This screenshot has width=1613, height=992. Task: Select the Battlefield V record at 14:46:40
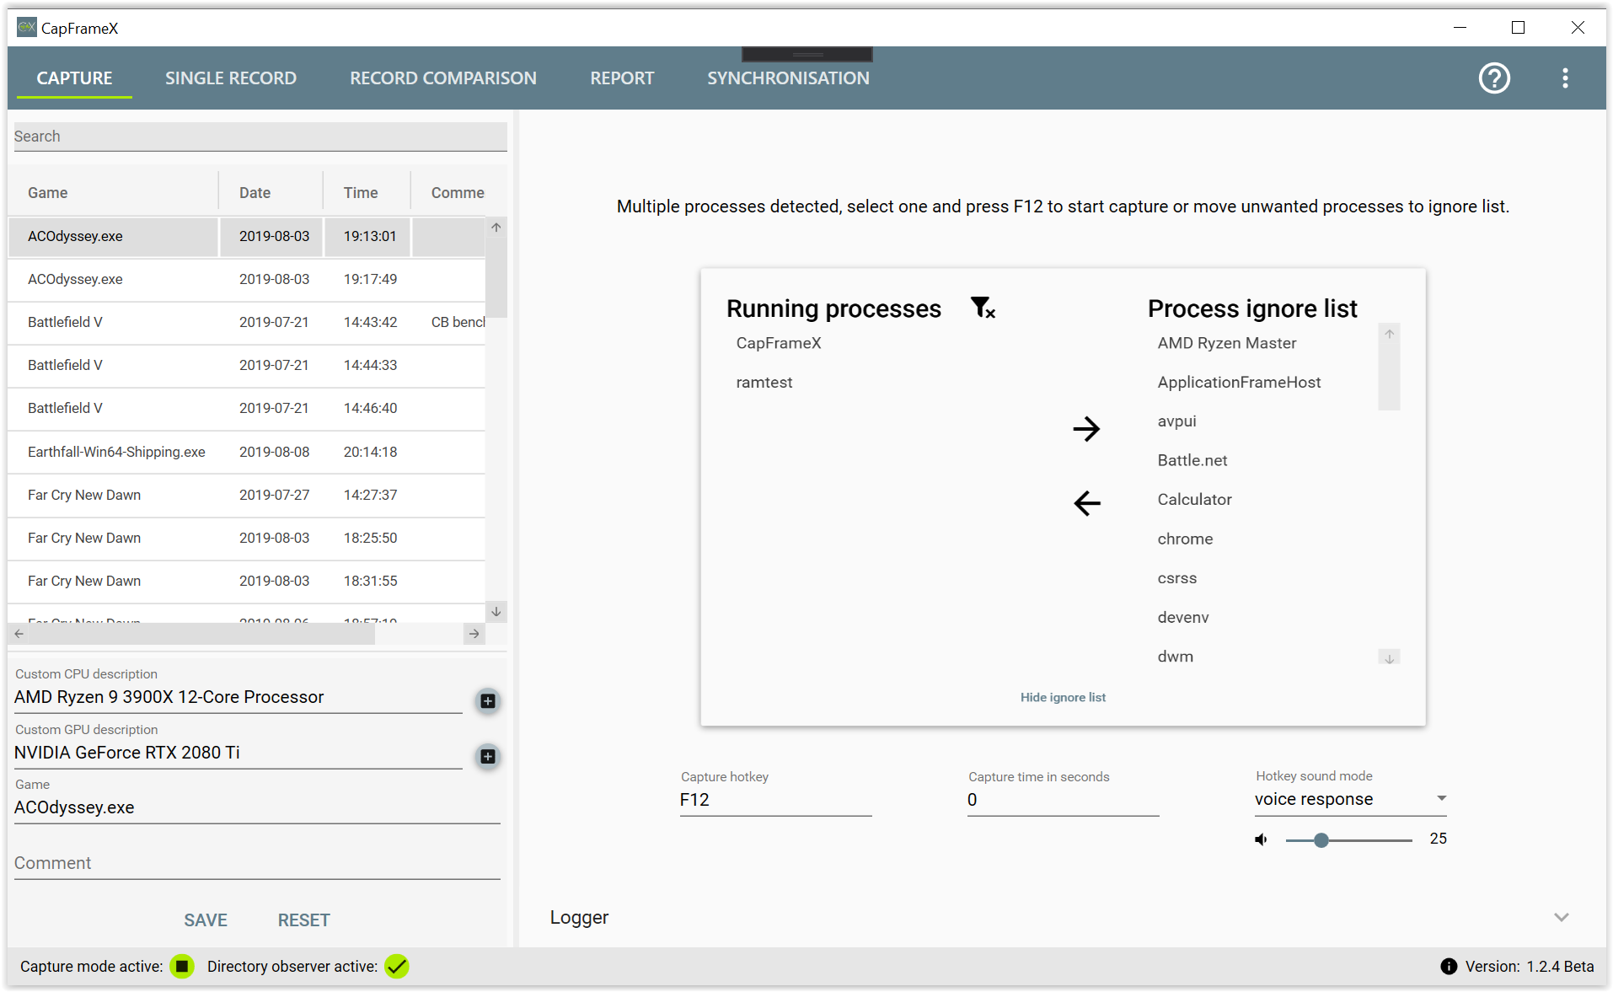tap(247, 409)
